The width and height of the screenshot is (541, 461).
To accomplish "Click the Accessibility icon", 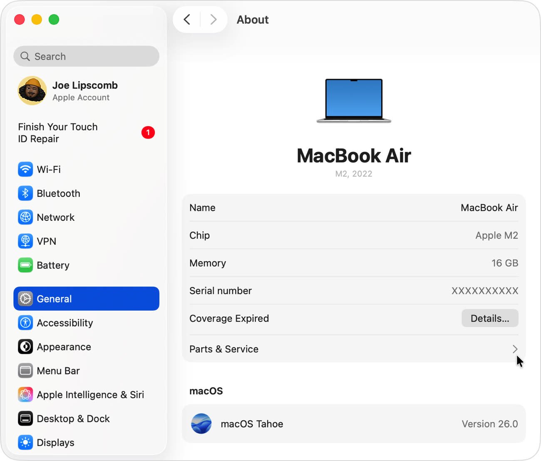I will pyautogui.click(x=25, y=323).
